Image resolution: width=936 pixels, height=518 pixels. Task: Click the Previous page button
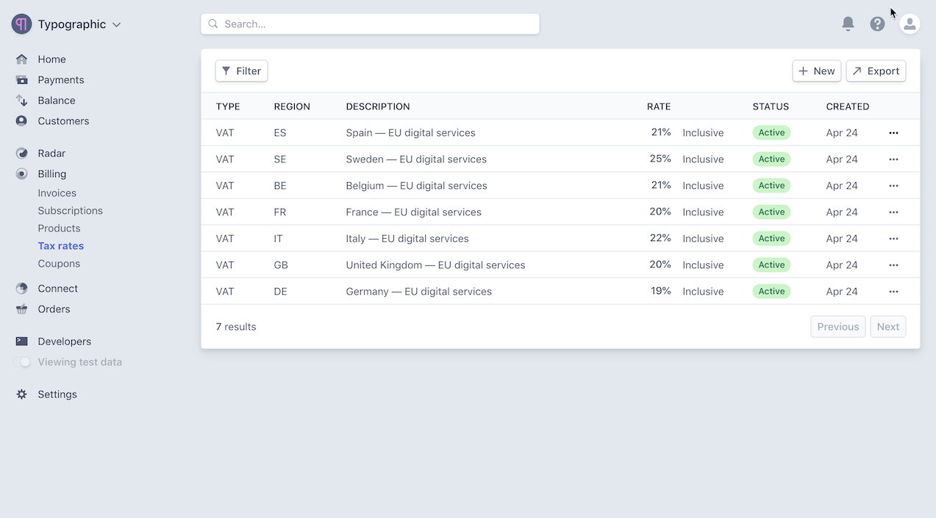[838, 327]
